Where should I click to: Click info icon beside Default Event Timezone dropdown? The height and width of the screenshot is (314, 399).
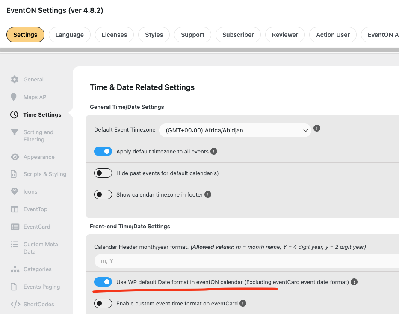[x=317, y=128]
